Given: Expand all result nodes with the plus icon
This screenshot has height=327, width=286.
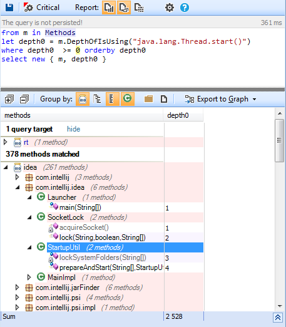Looking at the screenshot, I should (9, 99).
